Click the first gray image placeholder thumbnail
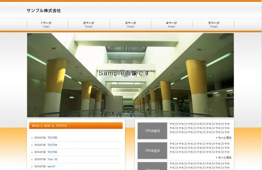262x170 pixels. tap(152, 131)
